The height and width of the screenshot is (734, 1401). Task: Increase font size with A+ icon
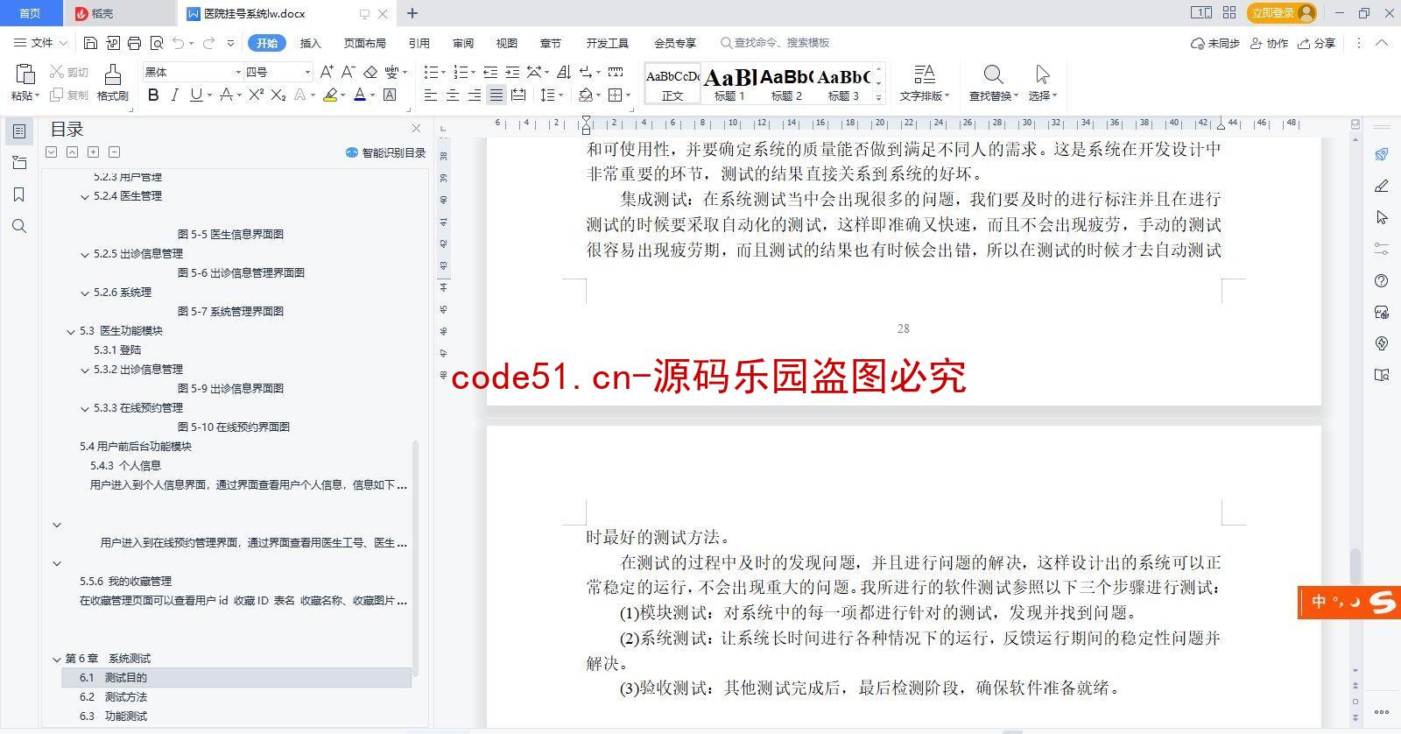[327, 72]
